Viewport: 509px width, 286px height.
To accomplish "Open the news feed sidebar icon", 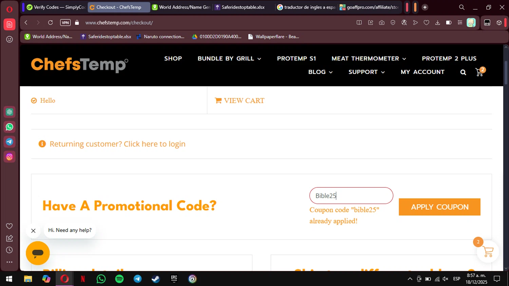I will point(10,24).
